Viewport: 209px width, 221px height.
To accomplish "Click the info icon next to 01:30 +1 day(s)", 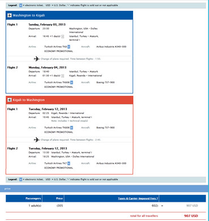I will (63, 76).
